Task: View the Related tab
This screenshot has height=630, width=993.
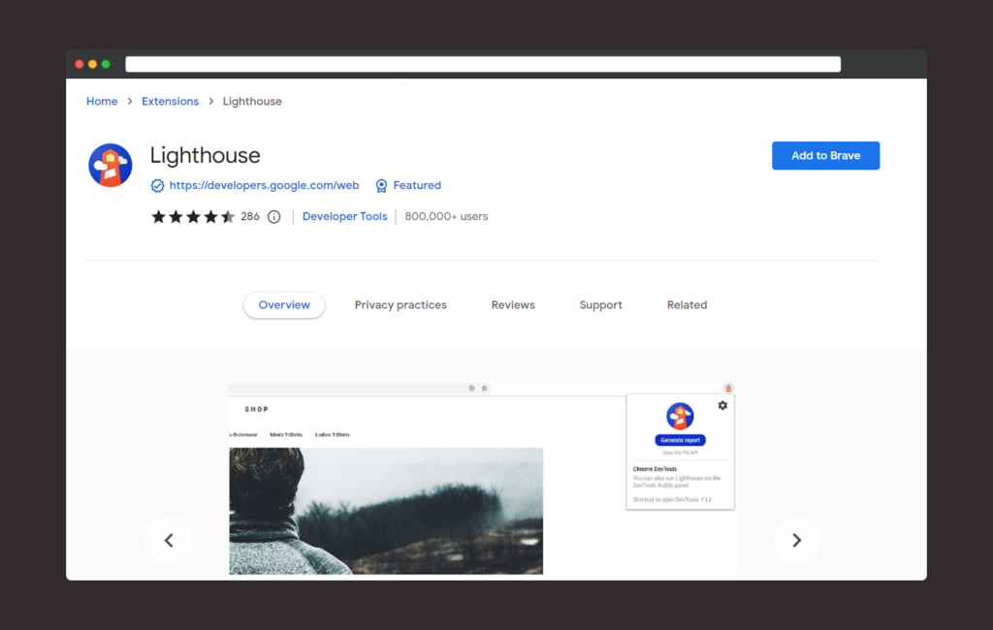Action: pyautogui.click(x=688, y=305)
